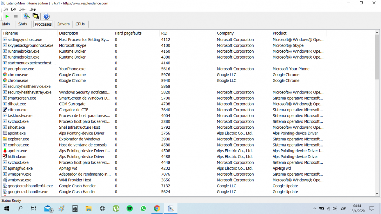The image size is (381, 214).
Task: Open the File menu
Action: tap(6, 9)
